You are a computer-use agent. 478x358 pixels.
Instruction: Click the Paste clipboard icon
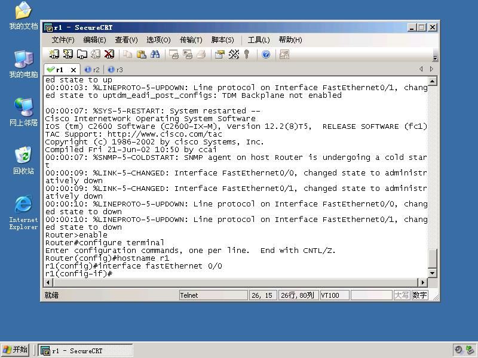pos(141,54)
